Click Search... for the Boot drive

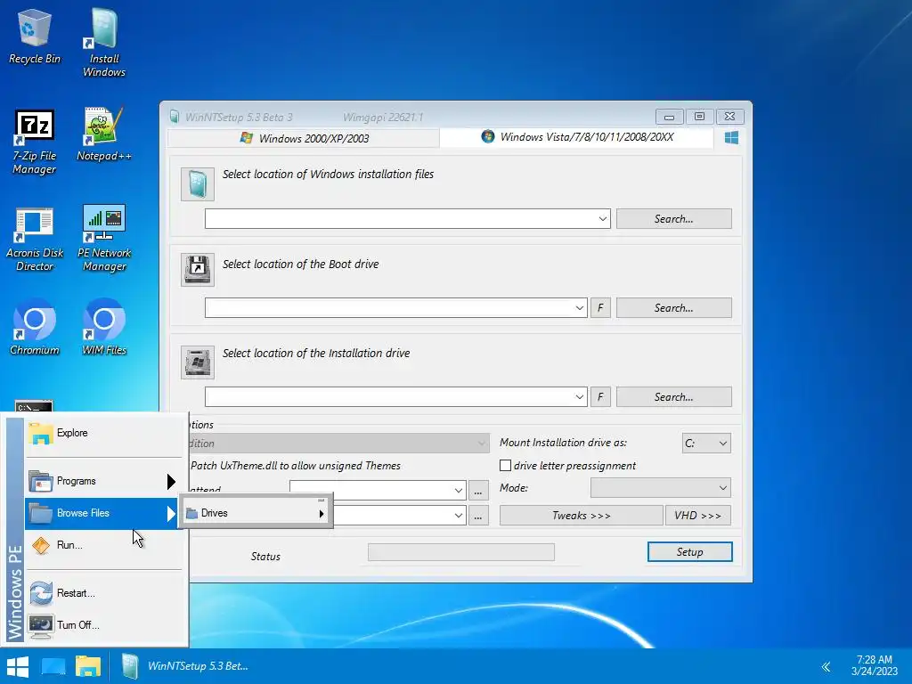(673, 308)
